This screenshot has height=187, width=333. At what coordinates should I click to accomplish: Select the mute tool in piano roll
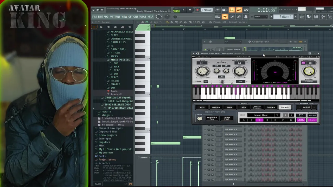coord(185,22)
